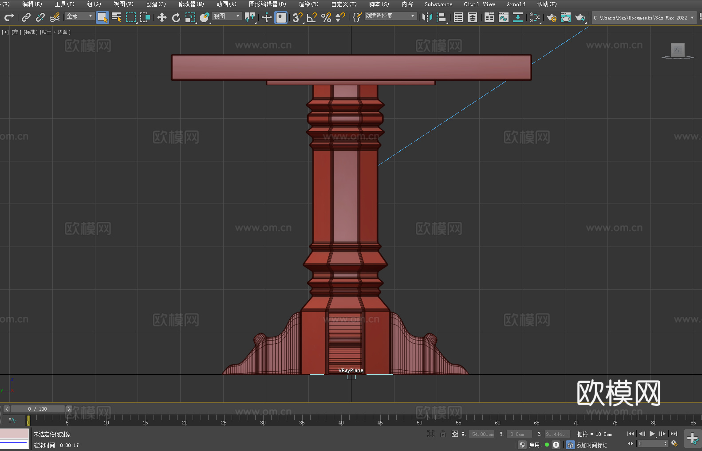The height and width of the screenshot is (451, 702).
Task: Click the 0 / 100 time slider
Action: click(x=37, y=409)
